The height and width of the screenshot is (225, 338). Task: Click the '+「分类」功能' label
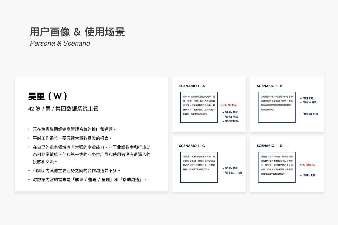[x=230, y=117]
